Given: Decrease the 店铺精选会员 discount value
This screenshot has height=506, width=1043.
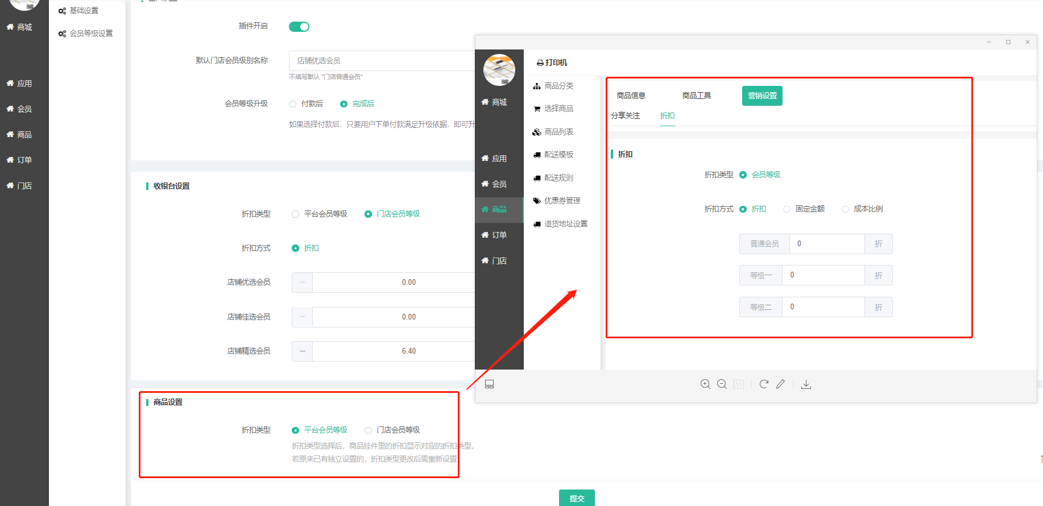Looking at the screenshot, I should pos(302,351).
